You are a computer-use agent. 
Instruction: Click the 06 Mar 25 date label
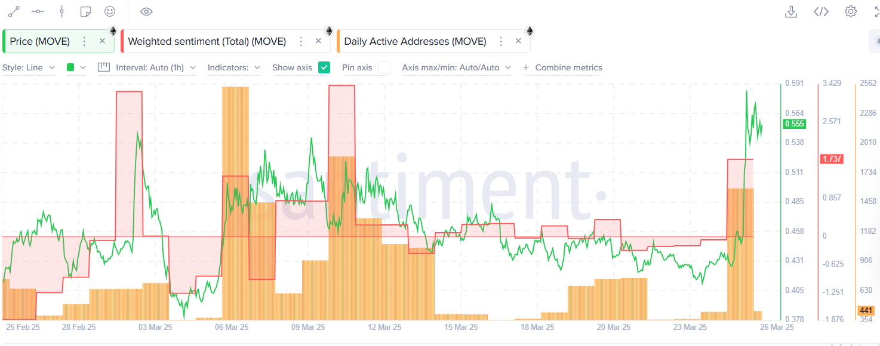click(x=232, y=327)
